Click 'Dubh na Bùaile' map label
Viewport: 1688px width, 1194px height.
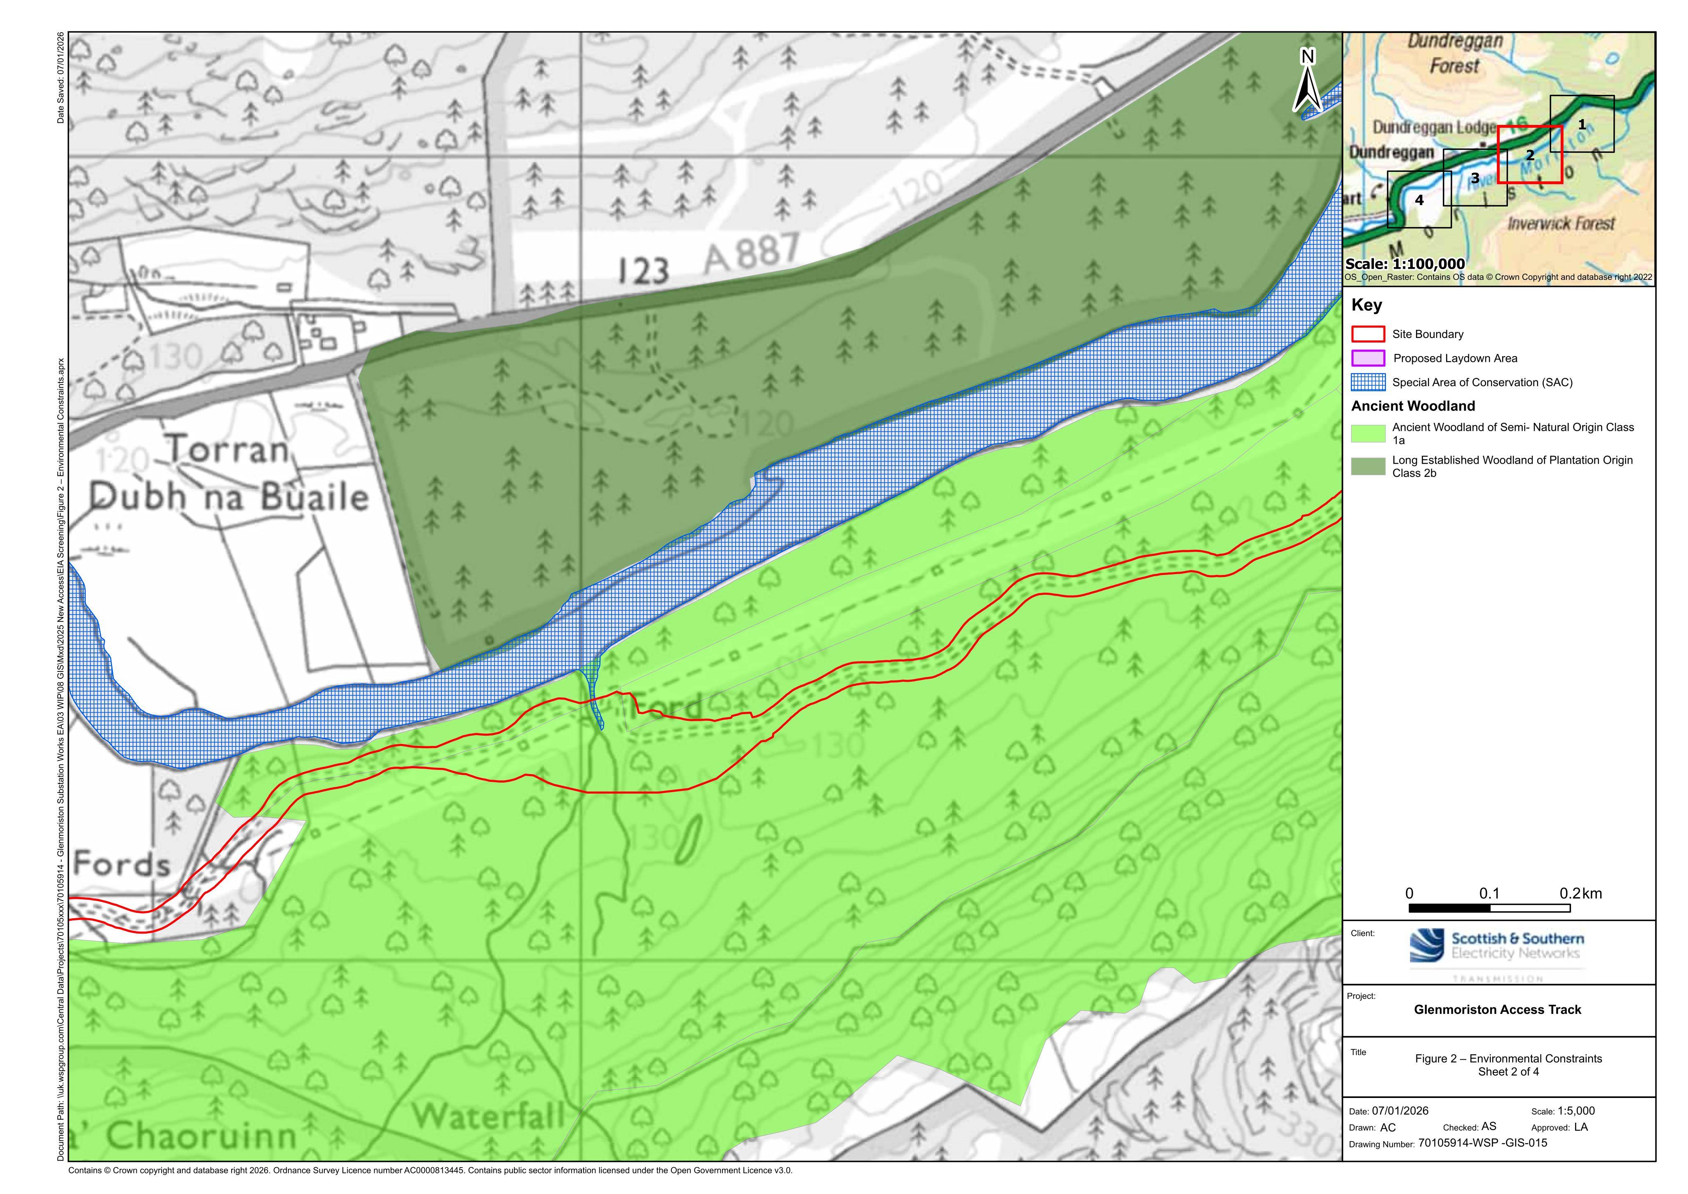[229, 497]
